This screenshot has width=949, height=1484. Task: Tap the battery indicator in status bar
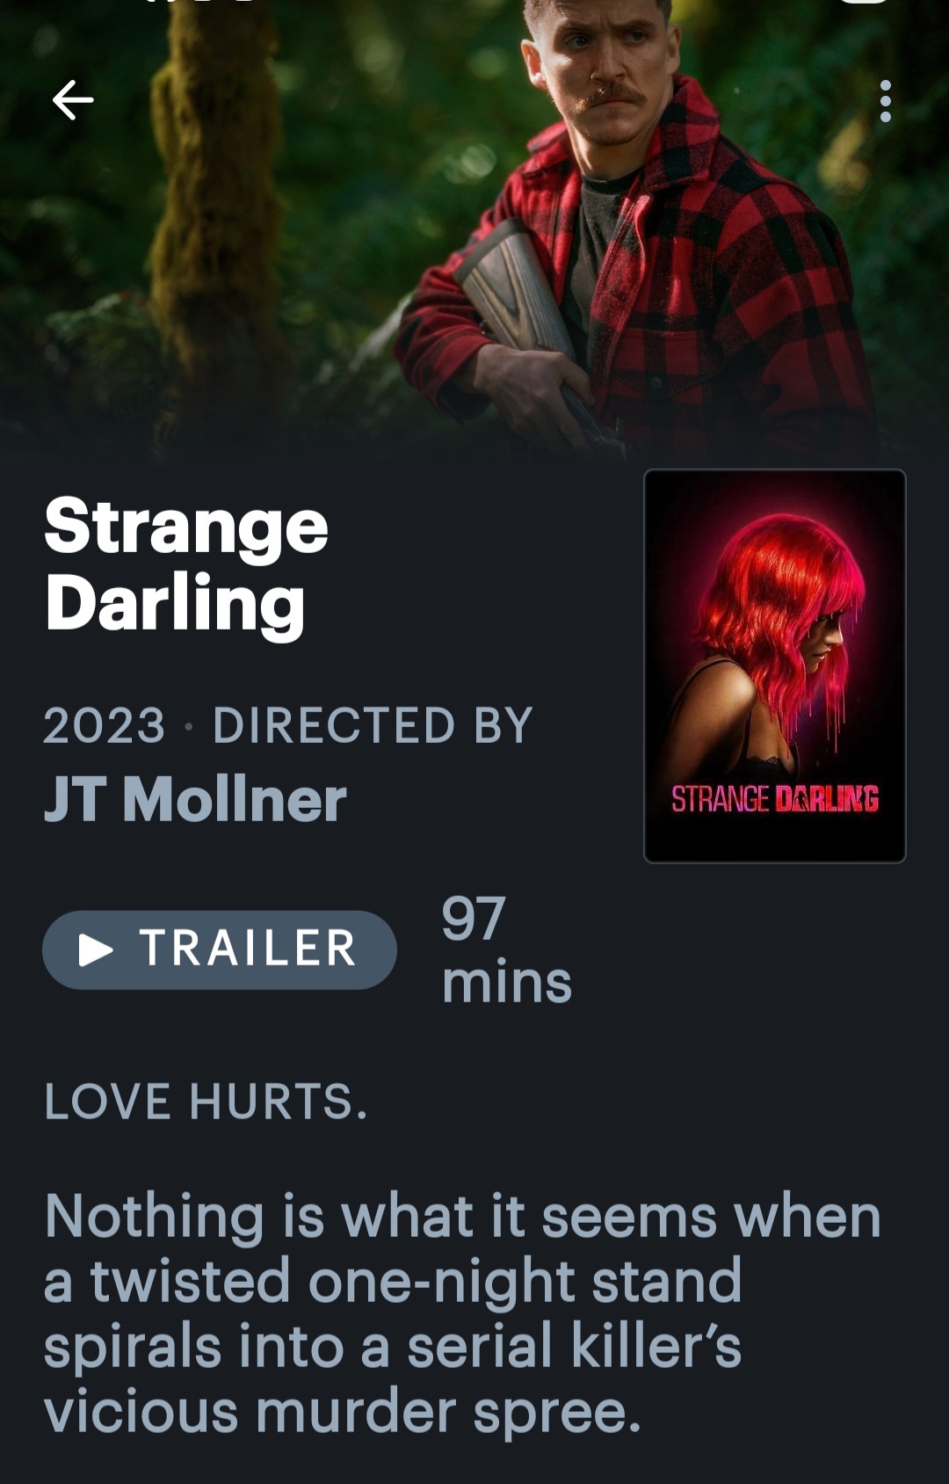click(866, 2)
